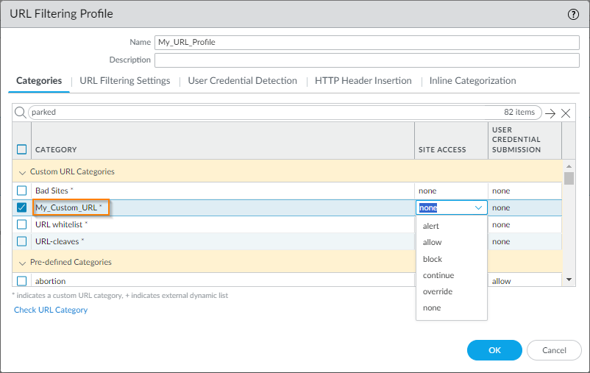This screenshot has height=373, width=590.
Task: Choose block from the site access list
Action: [433, 259]
